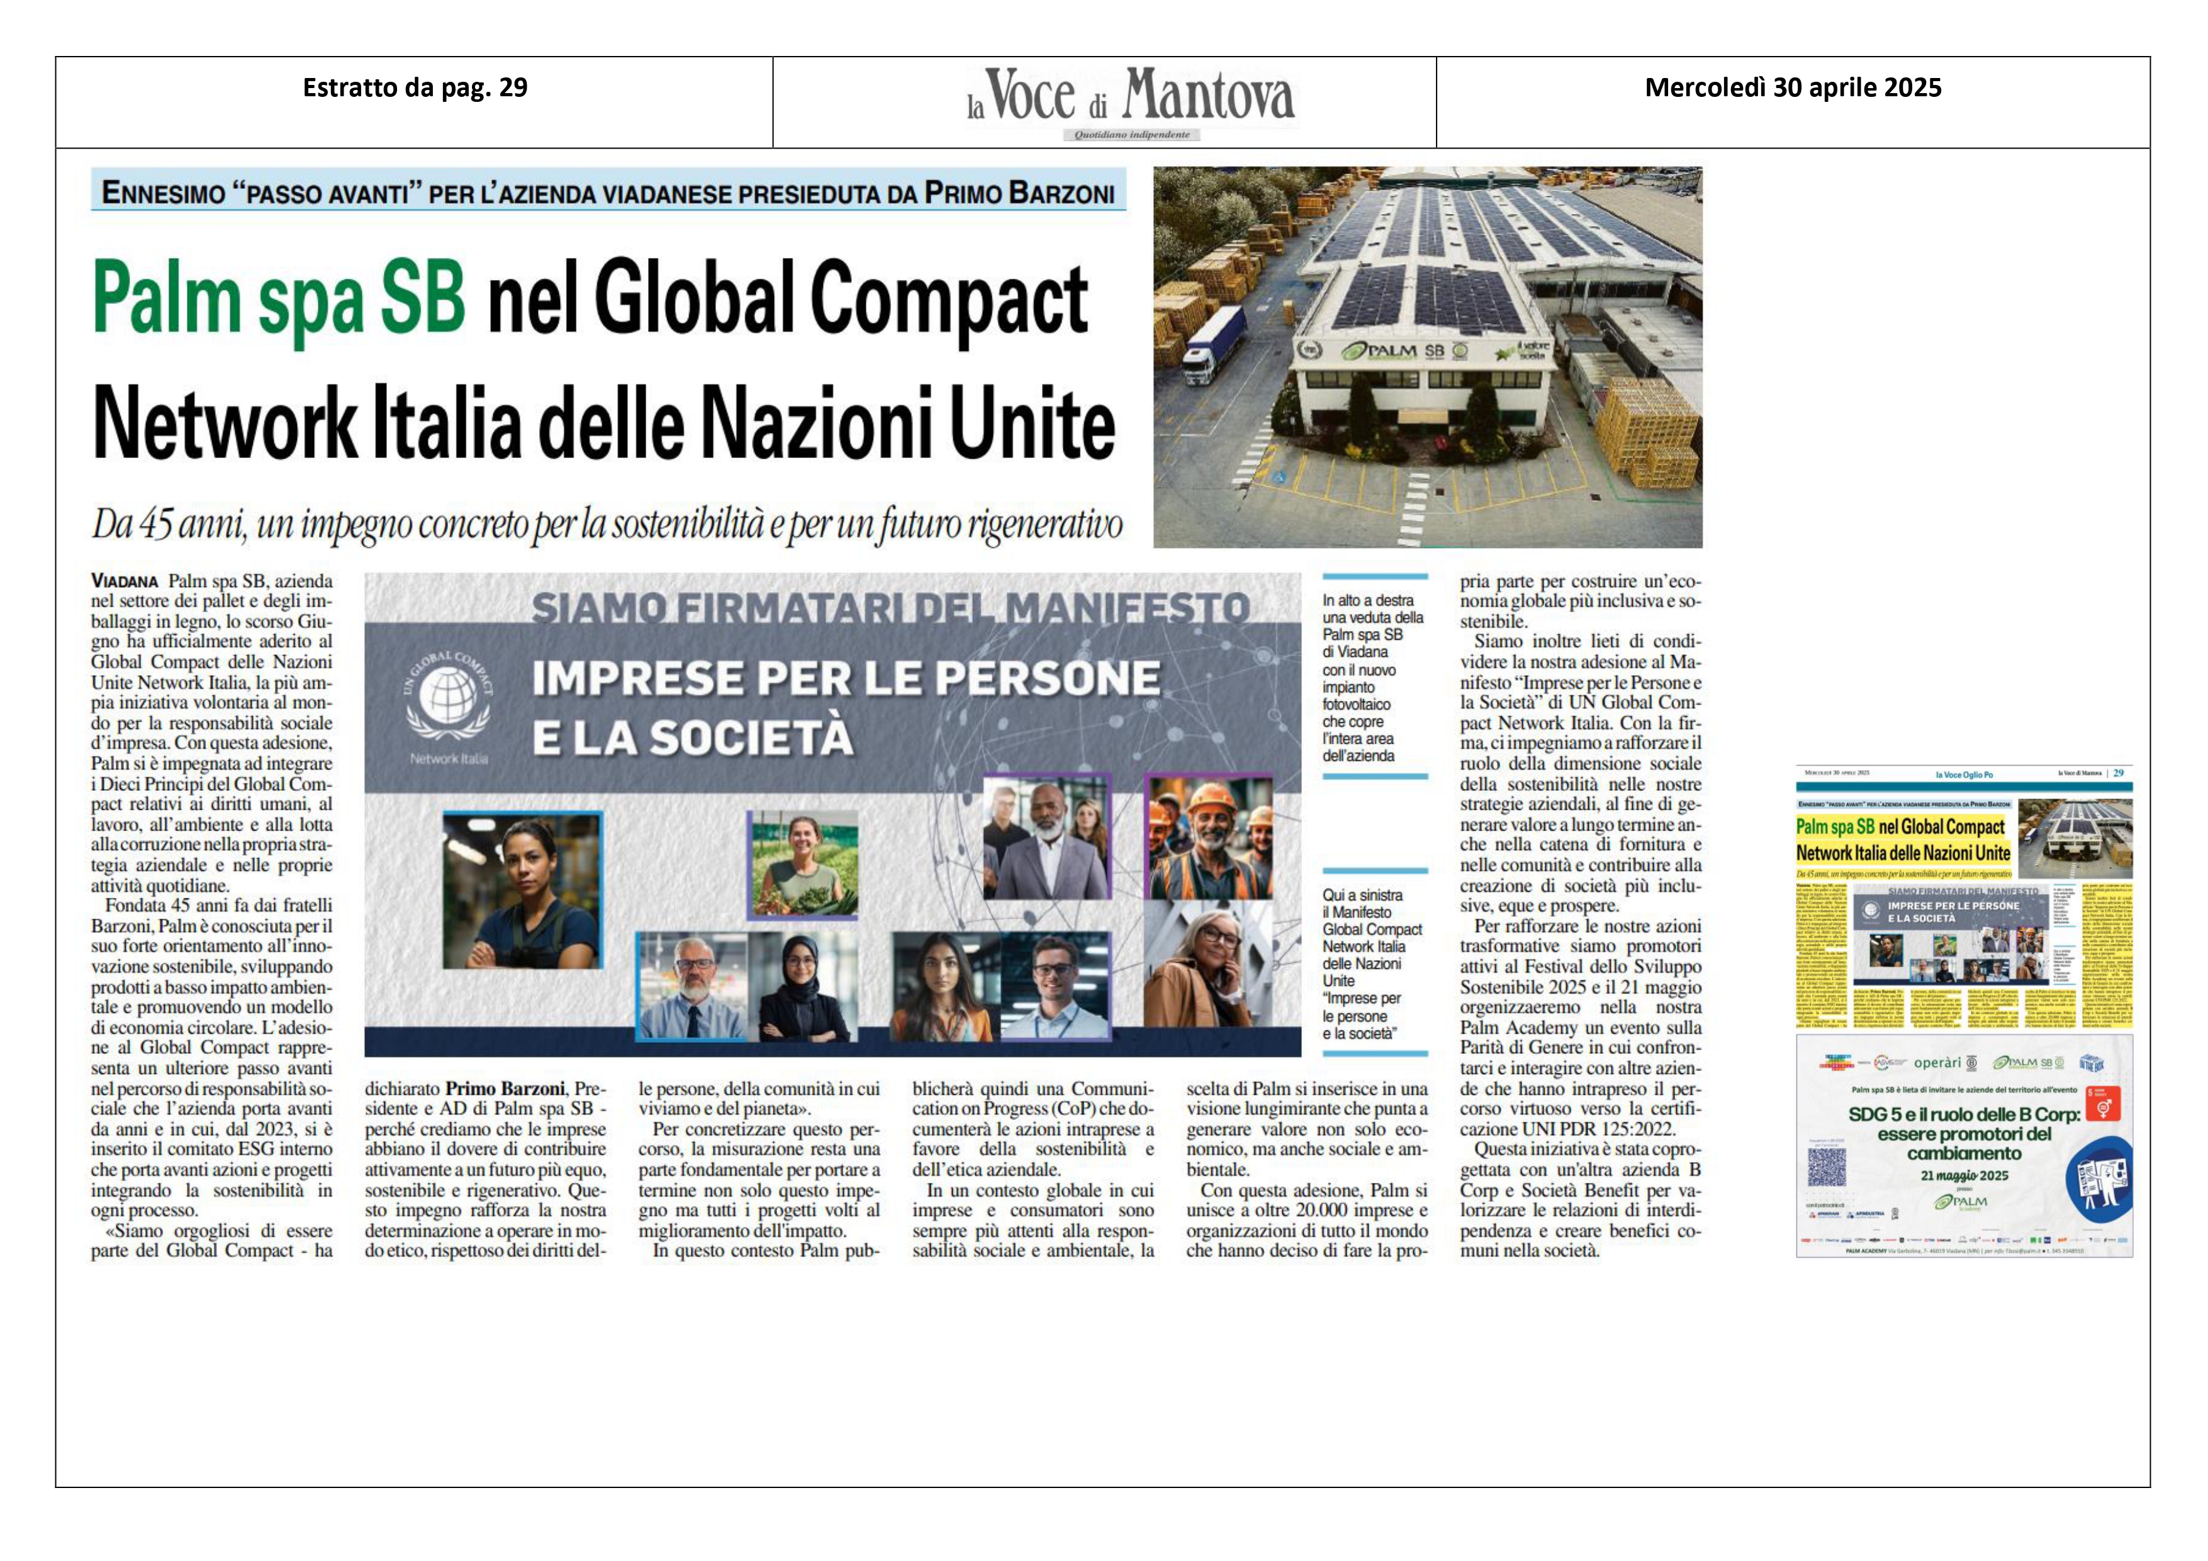2208x1561 pixels.
Task: Click "Network Italia" under the UN globe logo
Action: click(x=449, y=759)
